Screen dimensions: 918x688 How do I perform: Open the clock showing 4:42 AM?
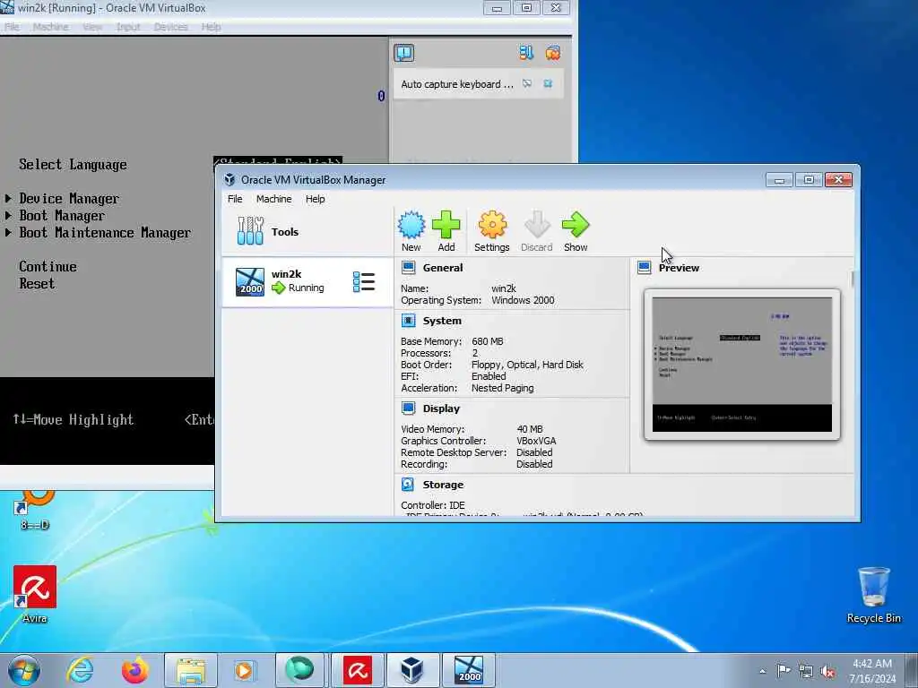tap(872, 671)
